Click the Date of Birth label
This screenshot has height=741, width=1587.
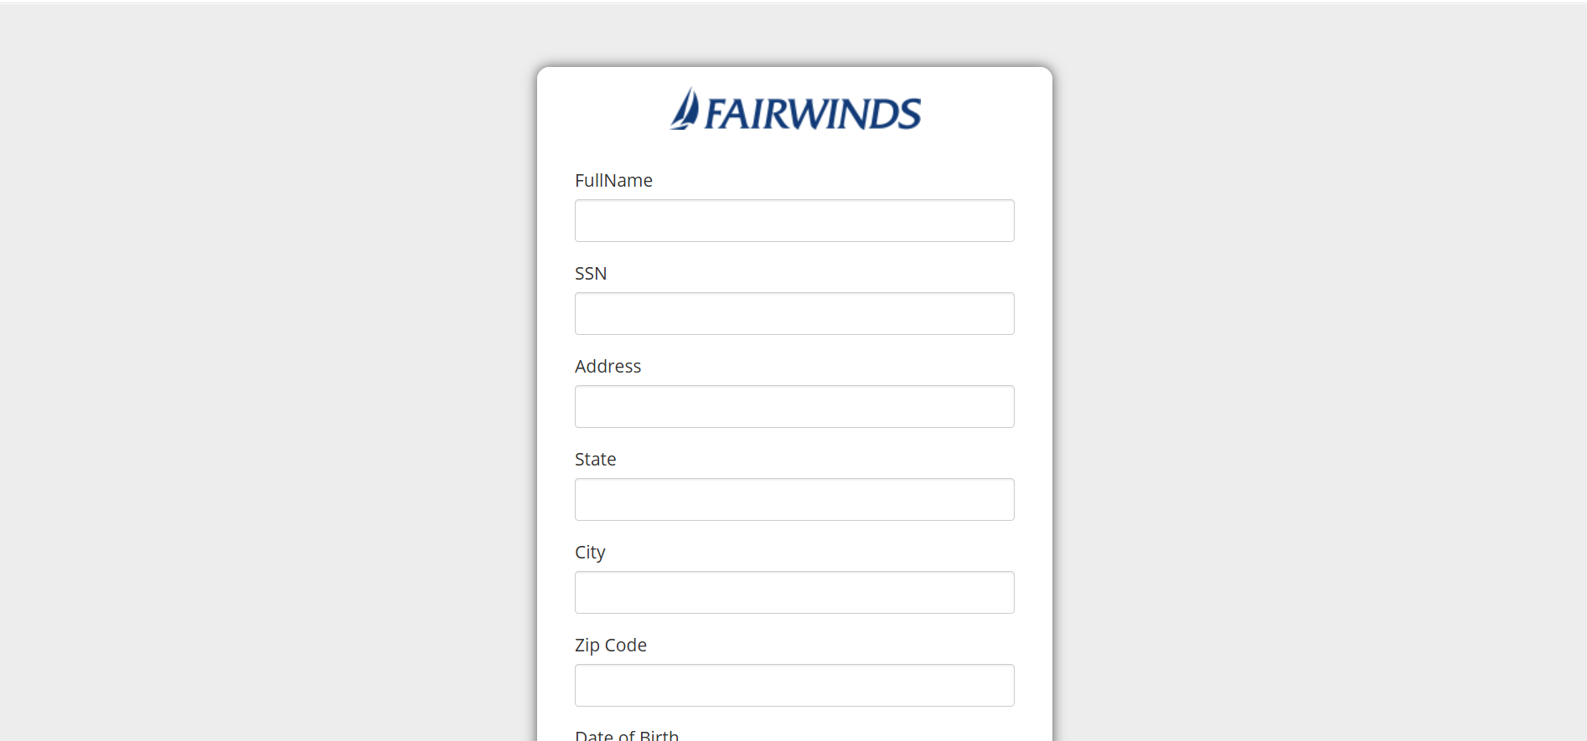626,735
